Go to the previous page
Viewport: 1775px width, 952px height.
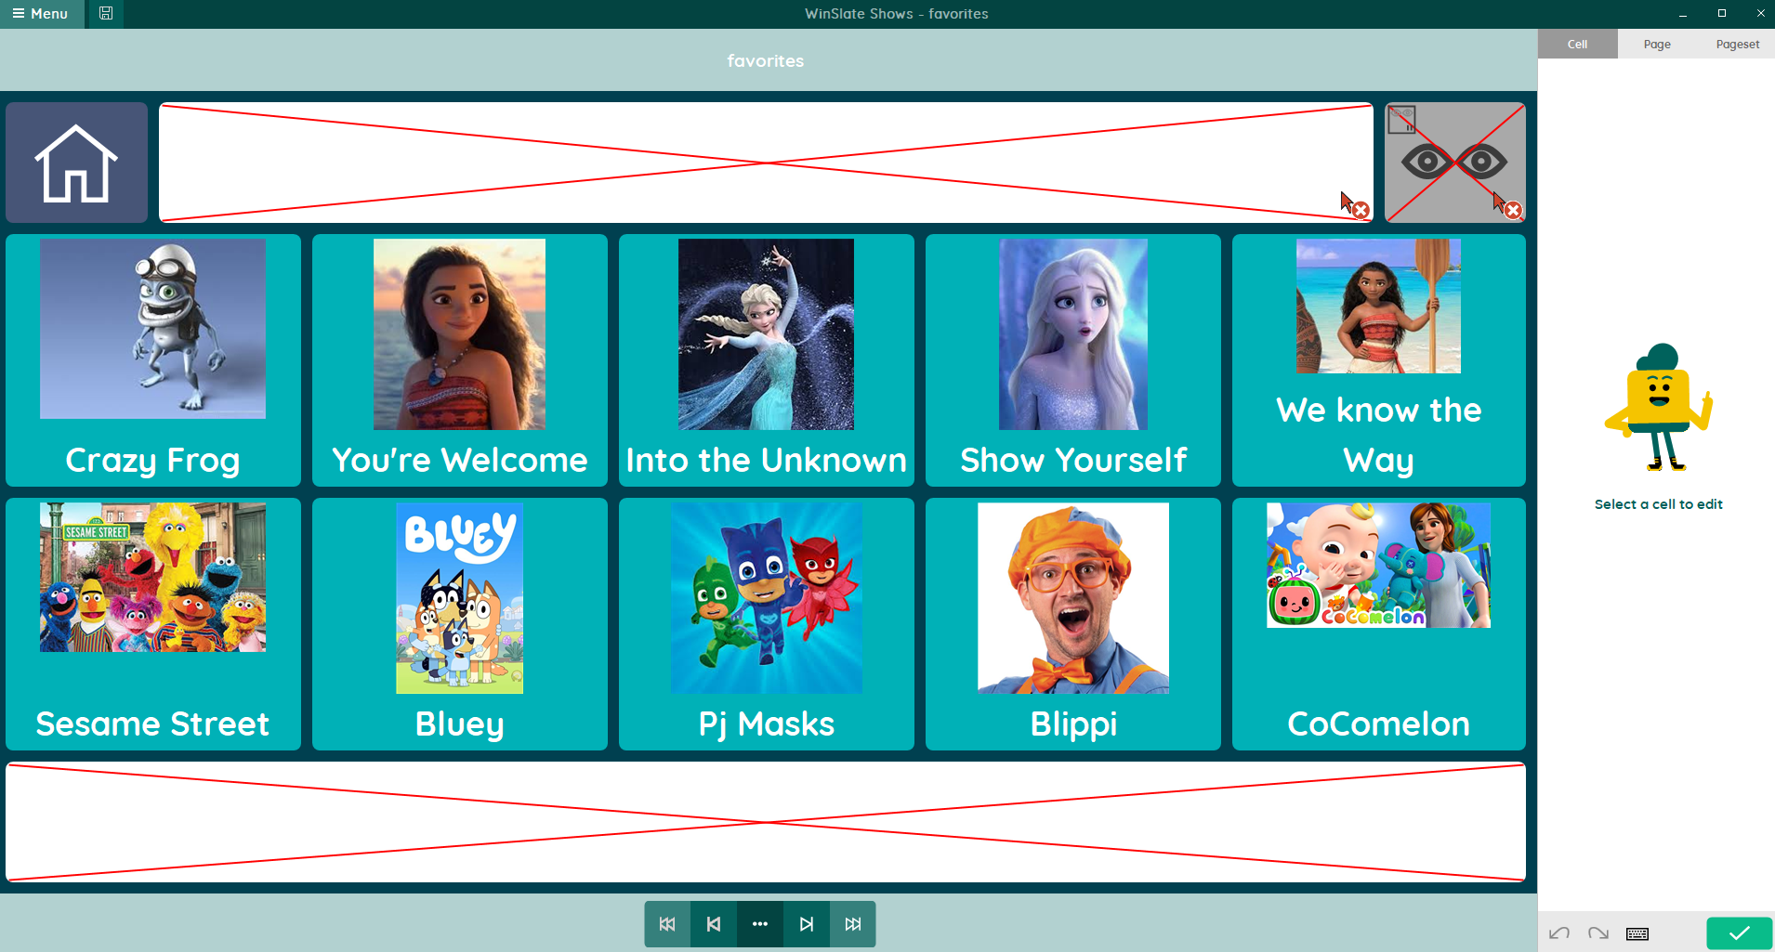tap(714, 924)
